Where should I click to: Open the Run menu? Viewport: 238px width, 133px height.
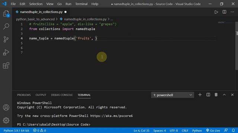[x=68, y=4]
